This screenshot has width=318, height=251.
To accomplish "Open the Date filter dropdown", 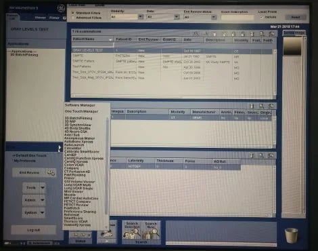I will pos(177,17).
